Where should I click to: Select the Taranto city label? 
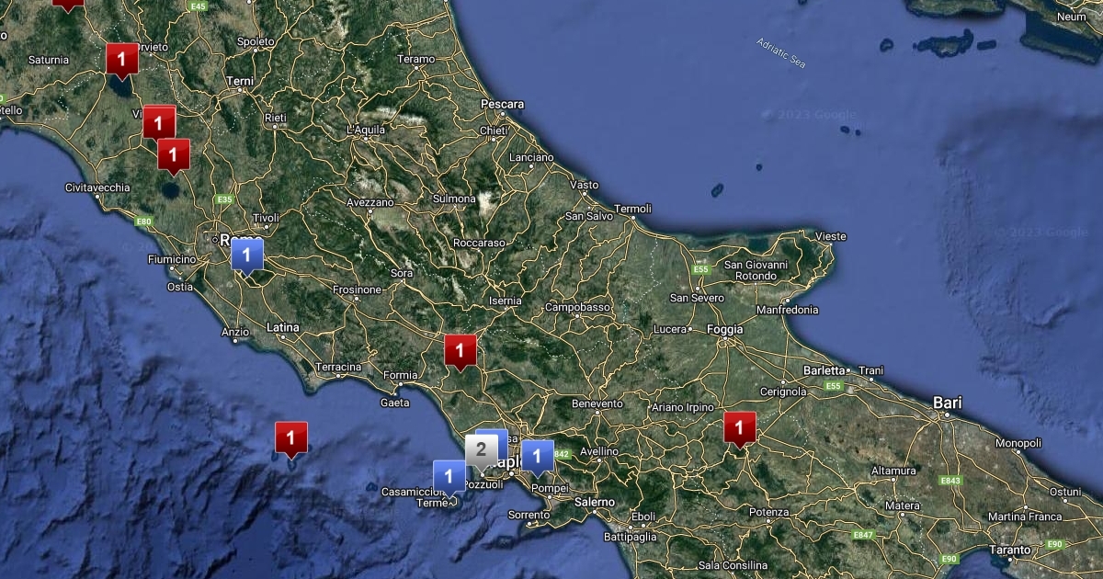pyautogui.click(x=1009, y=550)
